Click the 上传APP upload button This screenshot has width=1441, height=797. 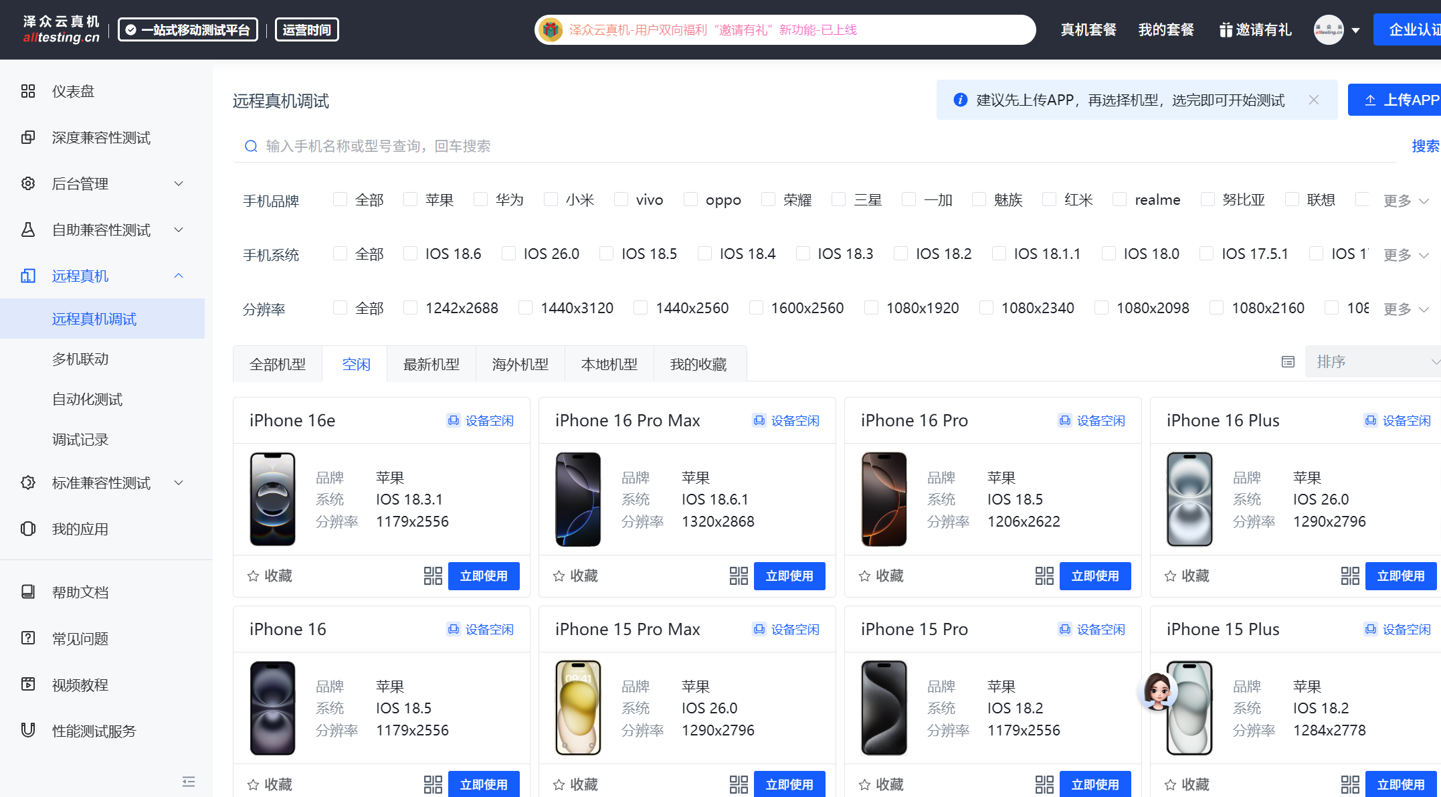pos(1398,100)
